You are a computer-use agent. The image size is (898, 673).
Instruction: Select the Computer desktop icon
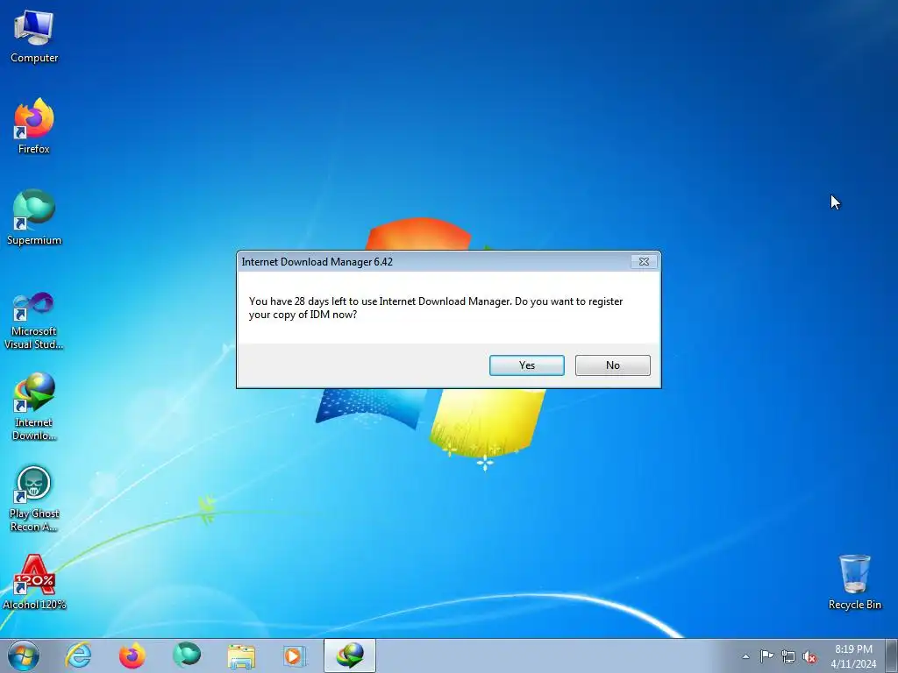(x=34, y=37)
